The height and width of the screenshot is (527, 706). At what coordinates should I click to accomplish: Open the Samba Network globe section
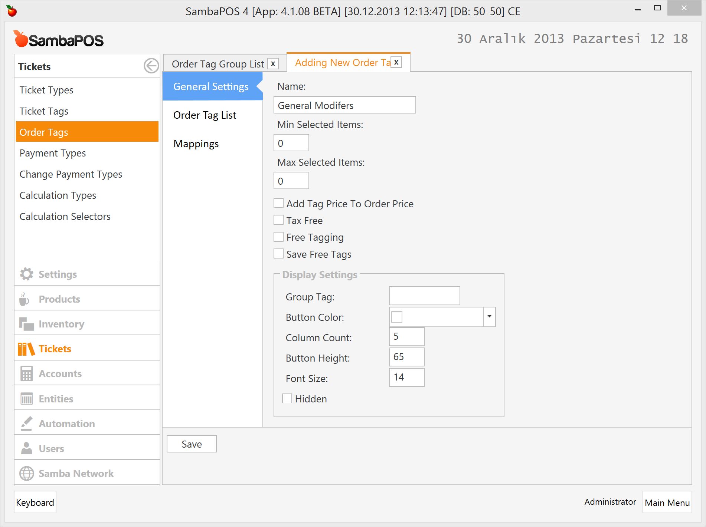(x=26, y=473)
